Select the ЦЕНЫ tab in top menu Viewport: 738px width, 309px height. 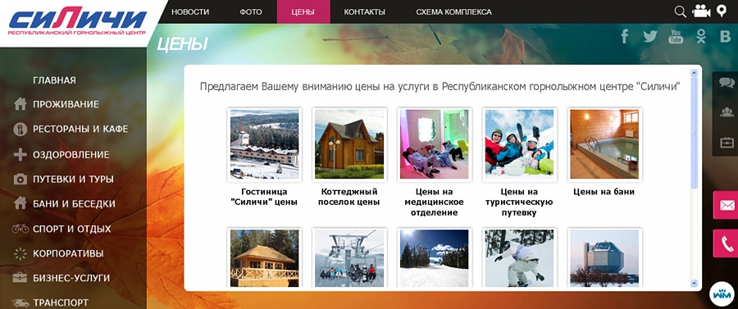[303, 11]
